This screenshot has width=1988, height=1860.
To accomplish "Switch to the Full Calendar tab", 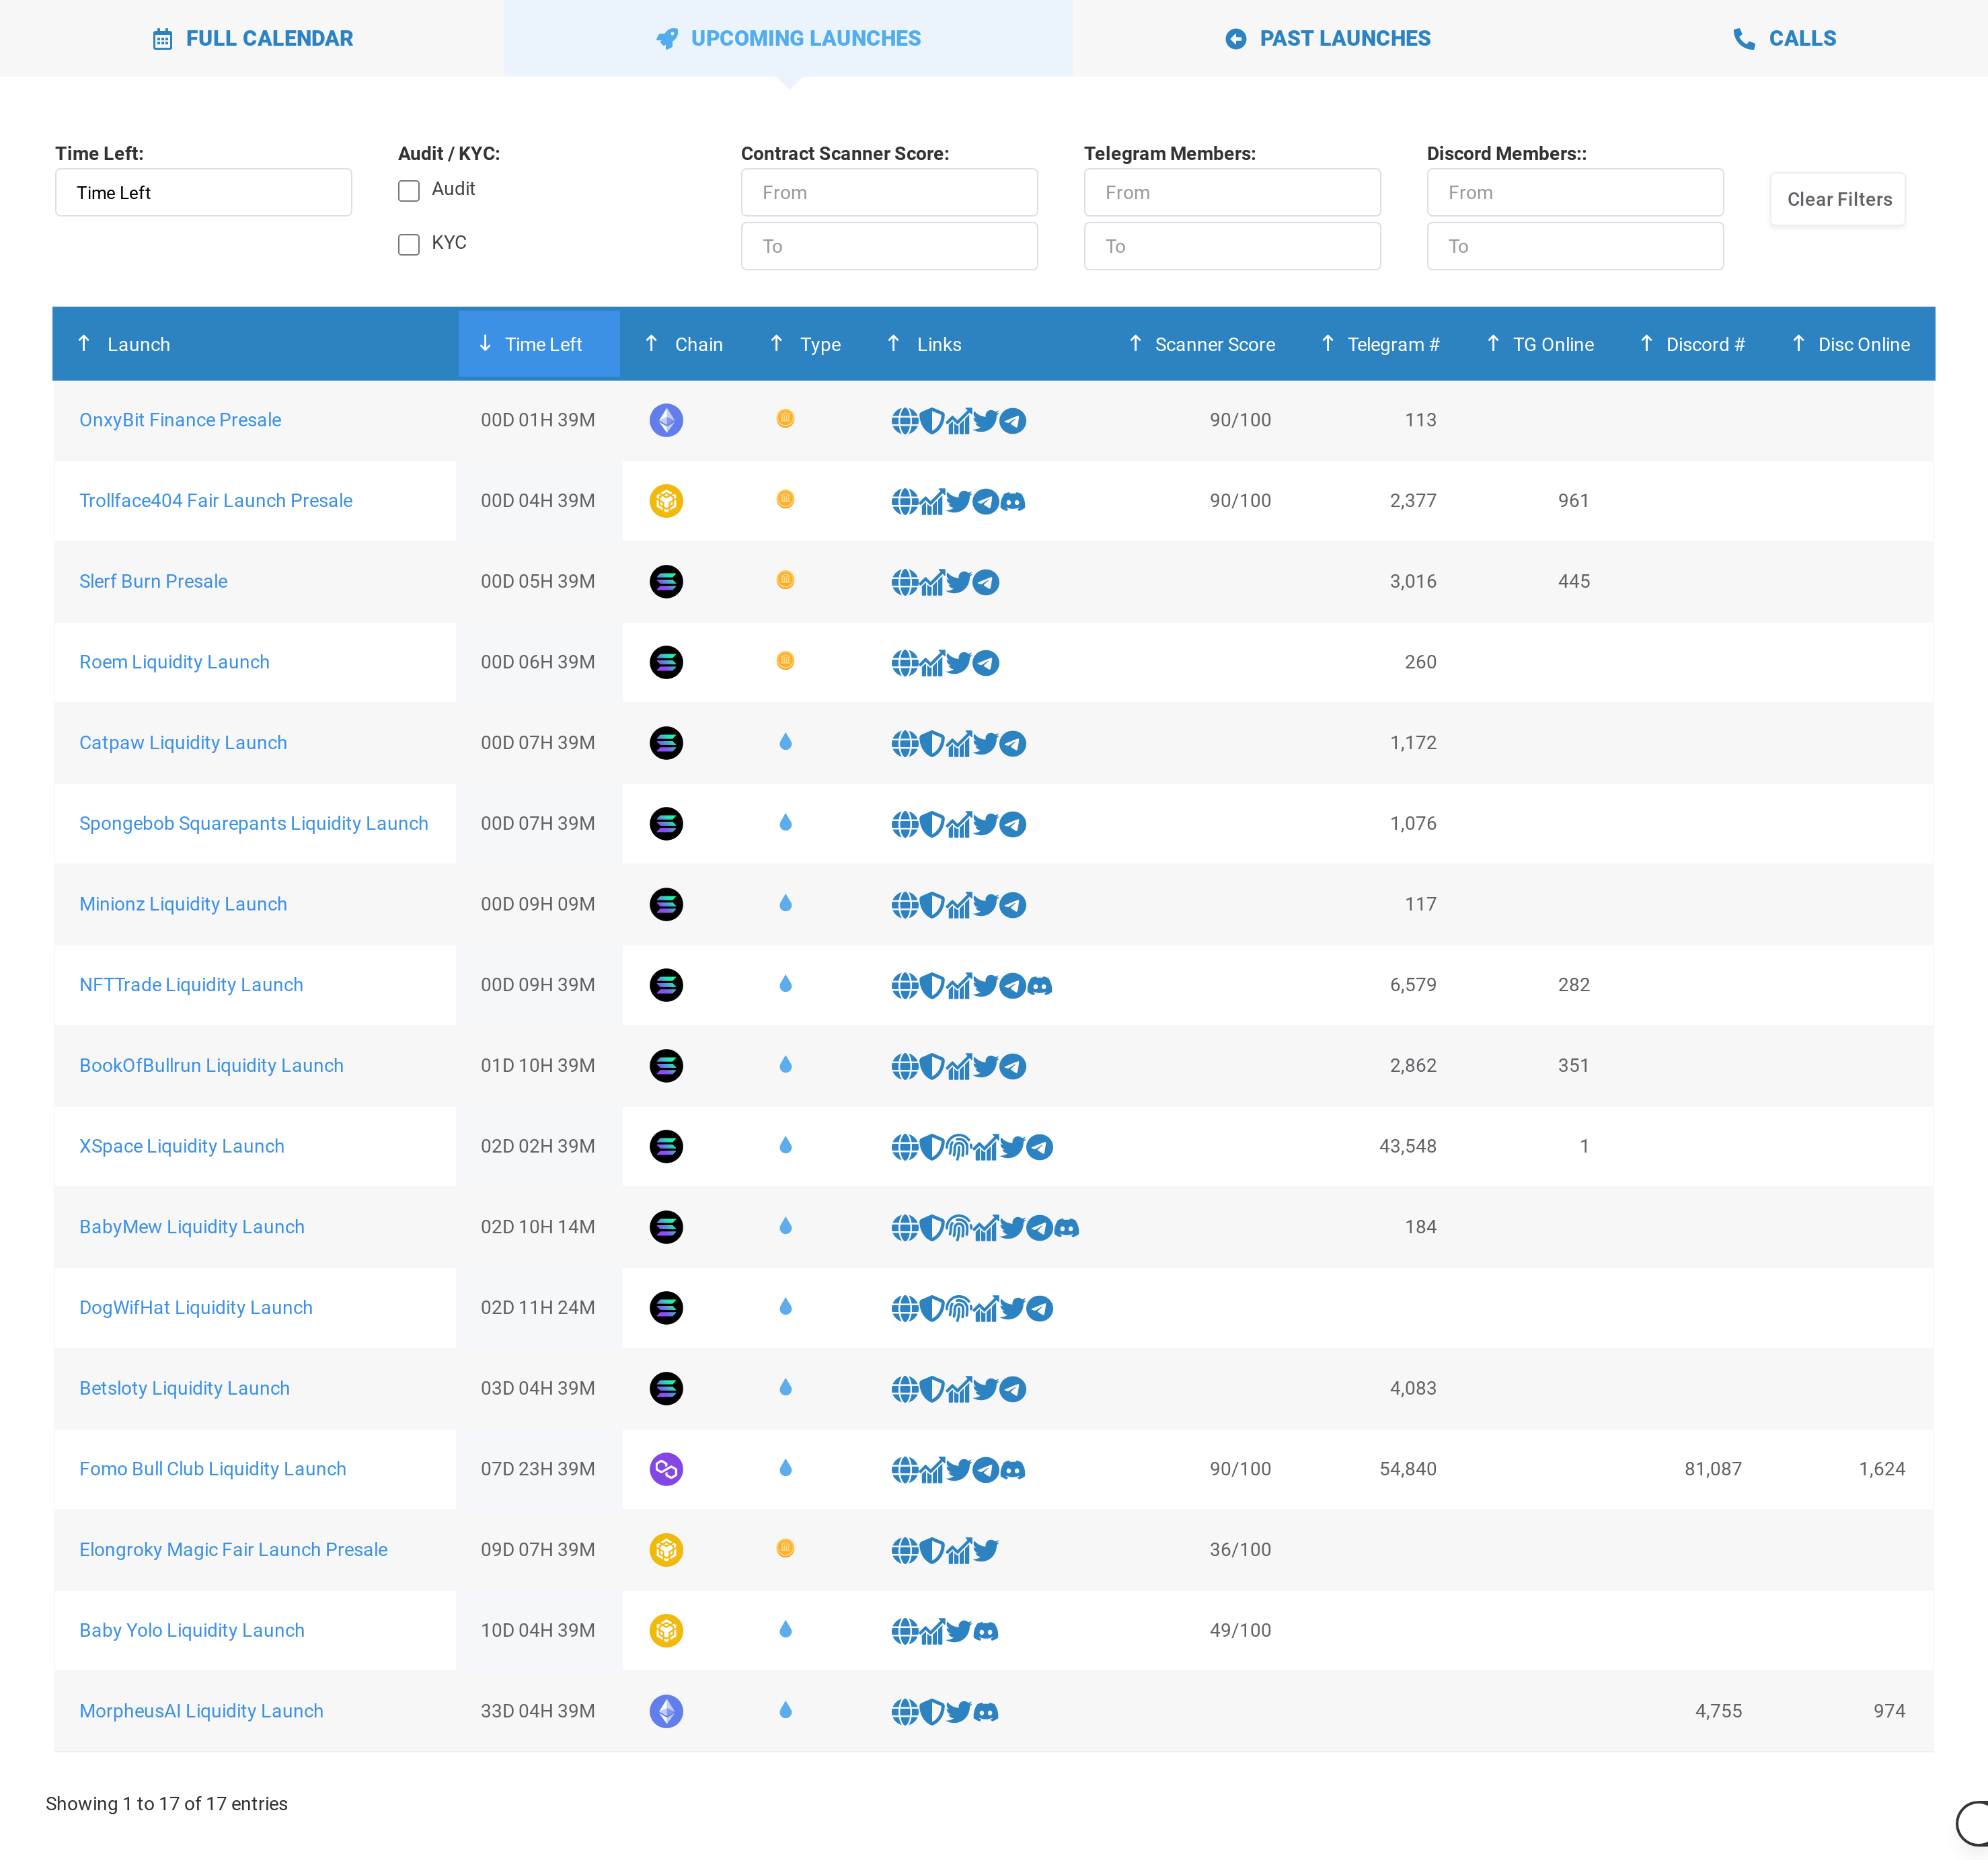I will pyautogui.click(x=252, y=39).
